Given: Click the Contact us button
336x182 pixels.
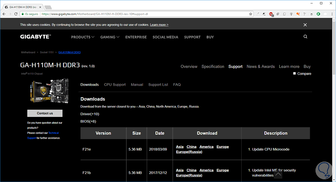Looking at the screenshot, I should tap(45, 113).
